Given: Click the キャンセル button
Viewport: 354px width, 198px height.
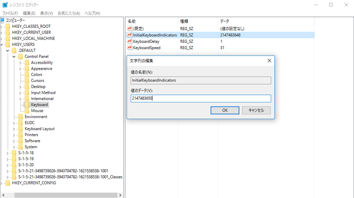Looking at the screenshot, I should [x=256, y=110].
